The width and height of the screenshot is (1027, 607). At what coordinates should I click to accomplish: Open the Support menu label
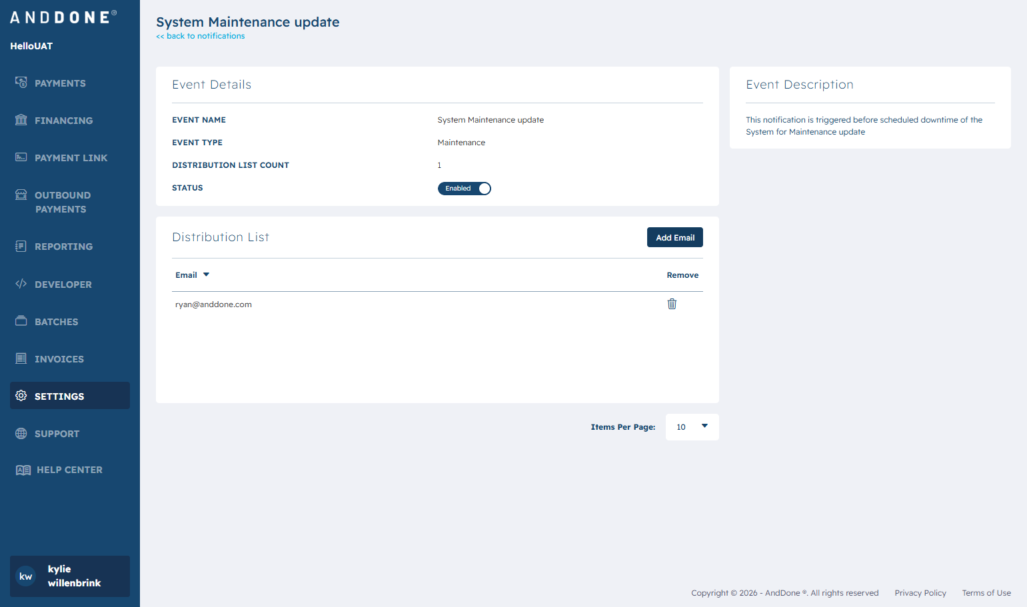(57, 434)
